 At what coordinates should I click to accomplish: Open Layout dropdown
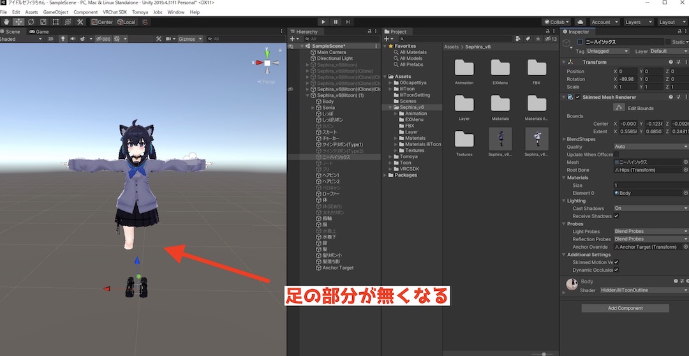(x=672, y=22)
